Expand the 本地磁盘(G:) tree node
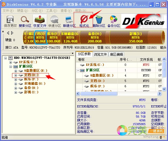The width and height of the screenshot is (168, 141). point(16,84)
